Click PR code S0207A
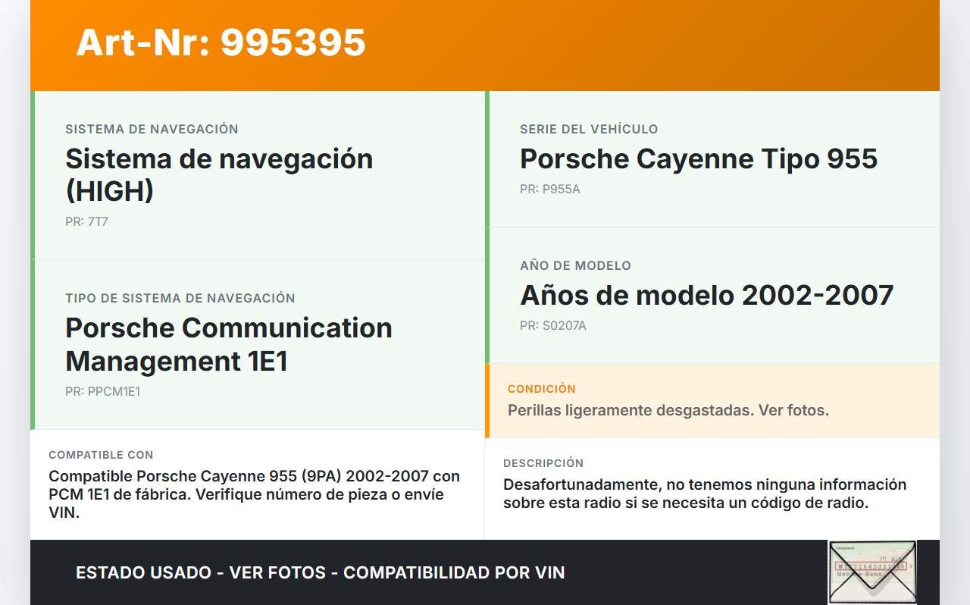 tap(552, 326)
